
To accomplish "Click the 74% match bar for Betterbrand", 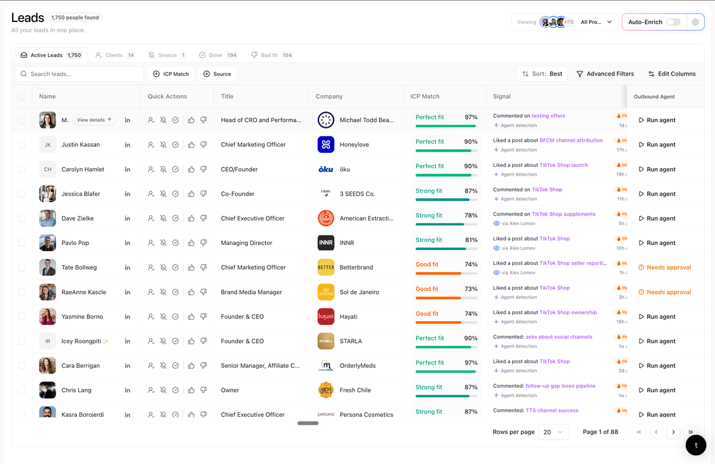I will point(446,273).
